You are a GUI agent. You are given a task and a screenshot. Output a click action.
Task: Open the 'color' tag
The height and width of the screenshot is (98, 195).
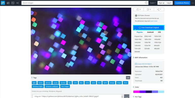[x=75, y=83]
